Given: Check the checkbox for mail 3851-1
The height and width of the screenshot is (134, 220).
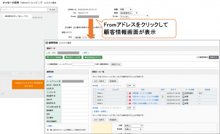Looking at the screenshot, I should [x=95, y=97].
